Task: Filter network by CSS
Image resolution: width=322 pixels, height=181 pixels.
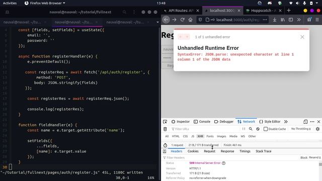Action: (185, 136)
